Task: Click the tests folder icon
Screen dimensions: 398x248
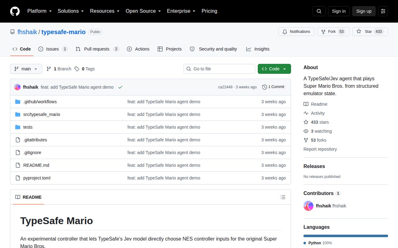Action: pos(18,127)
